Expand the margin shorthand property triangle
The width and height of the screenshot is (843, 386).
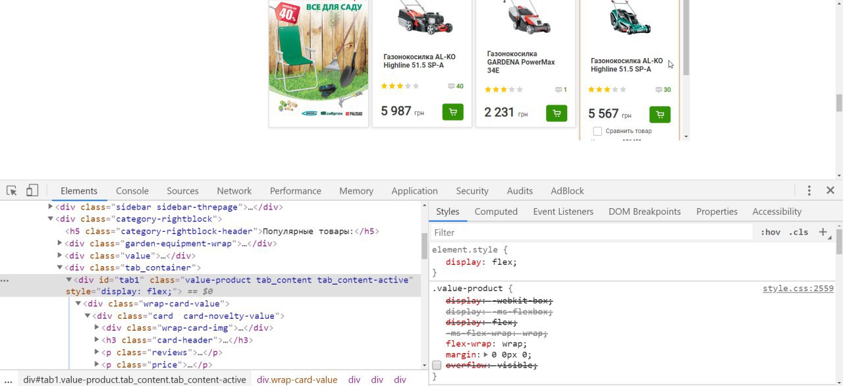coord(486,355)
